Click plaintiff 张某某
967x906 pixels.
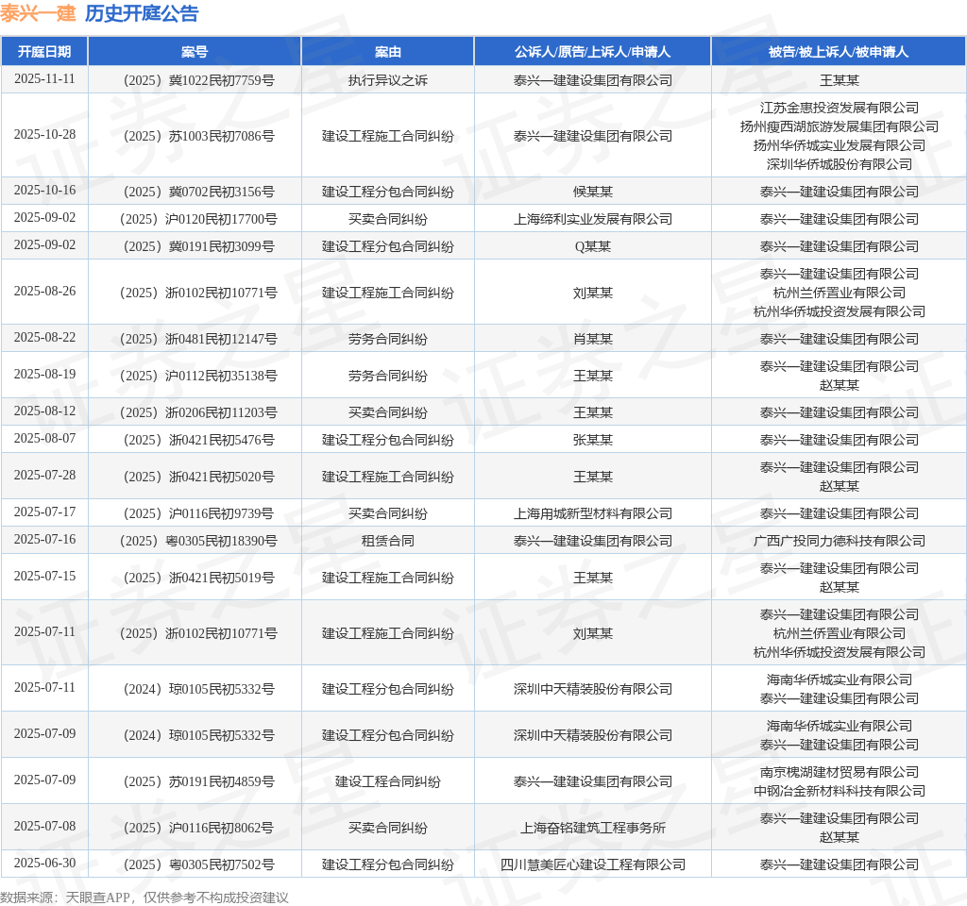tap(593, 440)
